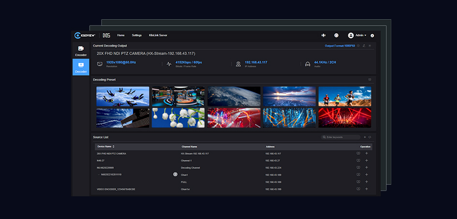Click the edit icon in Current Decoding Output
This screenshot has height=219, width=457.
364,46
